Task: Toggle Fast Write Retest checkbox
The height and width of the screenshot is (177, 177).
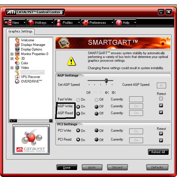Action: pyautogui.click(x=161, y=99)
